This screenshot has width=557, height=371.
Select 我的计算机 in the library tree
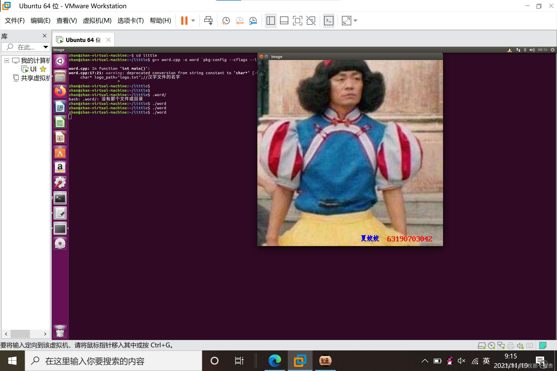[35, 61]
